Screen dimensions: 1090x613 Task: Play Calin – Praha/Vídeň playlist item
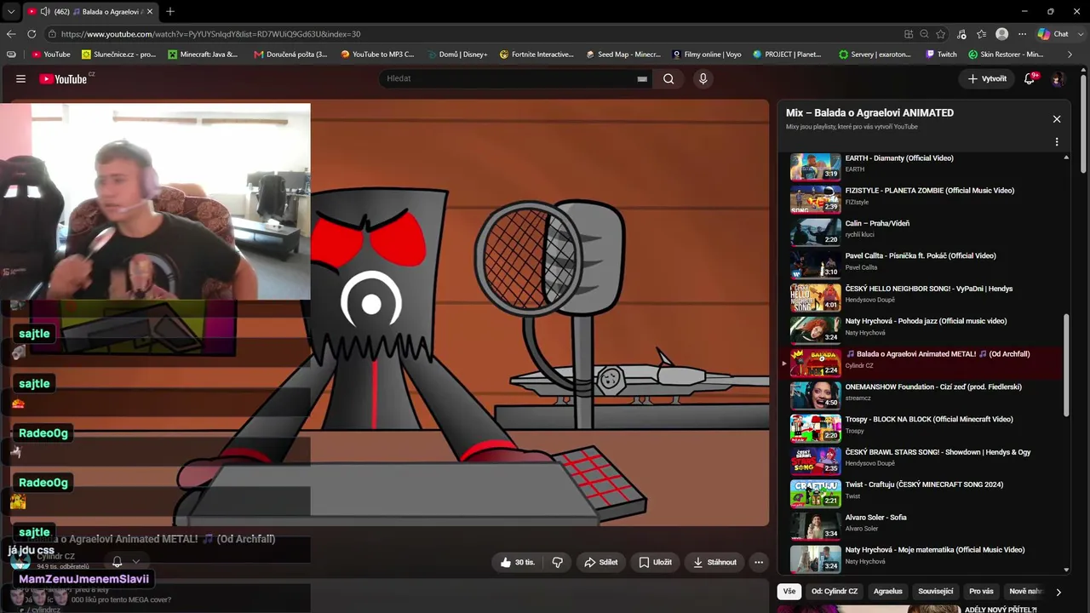click(x=924, y=232)
